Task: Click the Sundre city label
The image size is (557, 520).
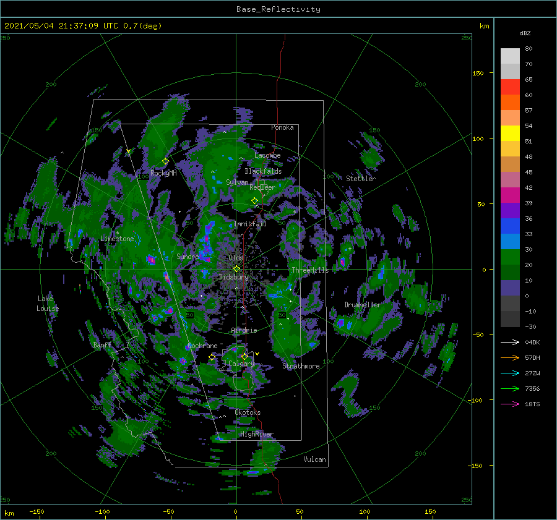Action: tap(188, 256)
